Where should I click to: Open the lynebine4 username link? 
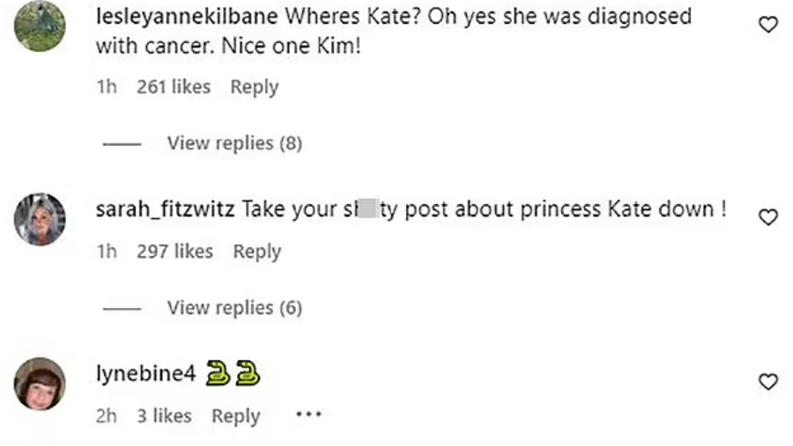point(145,374)
